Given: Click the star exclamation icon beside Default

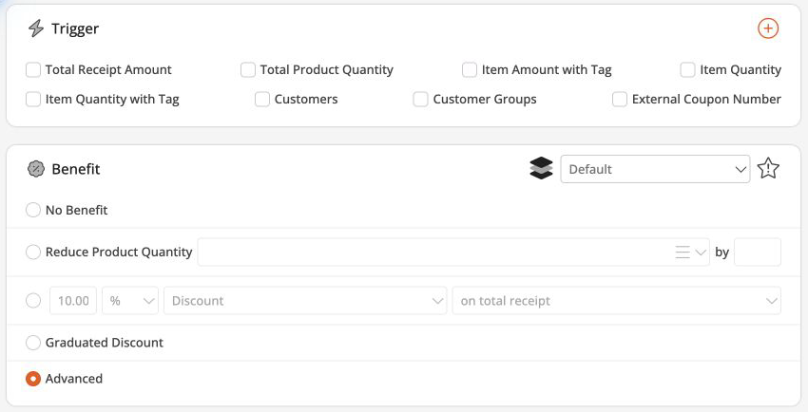Looking at the screenshot, I should 768,169.
